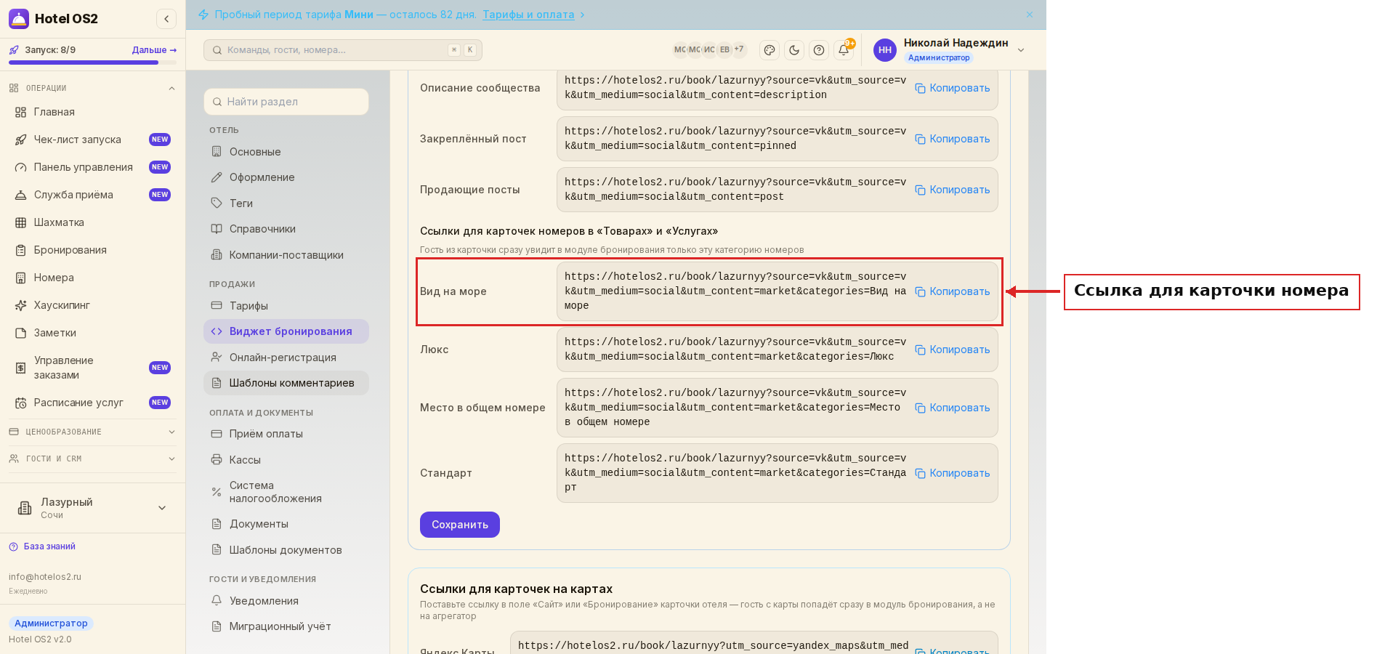
Task: Click the +7 online users badge
Action: 739,49
